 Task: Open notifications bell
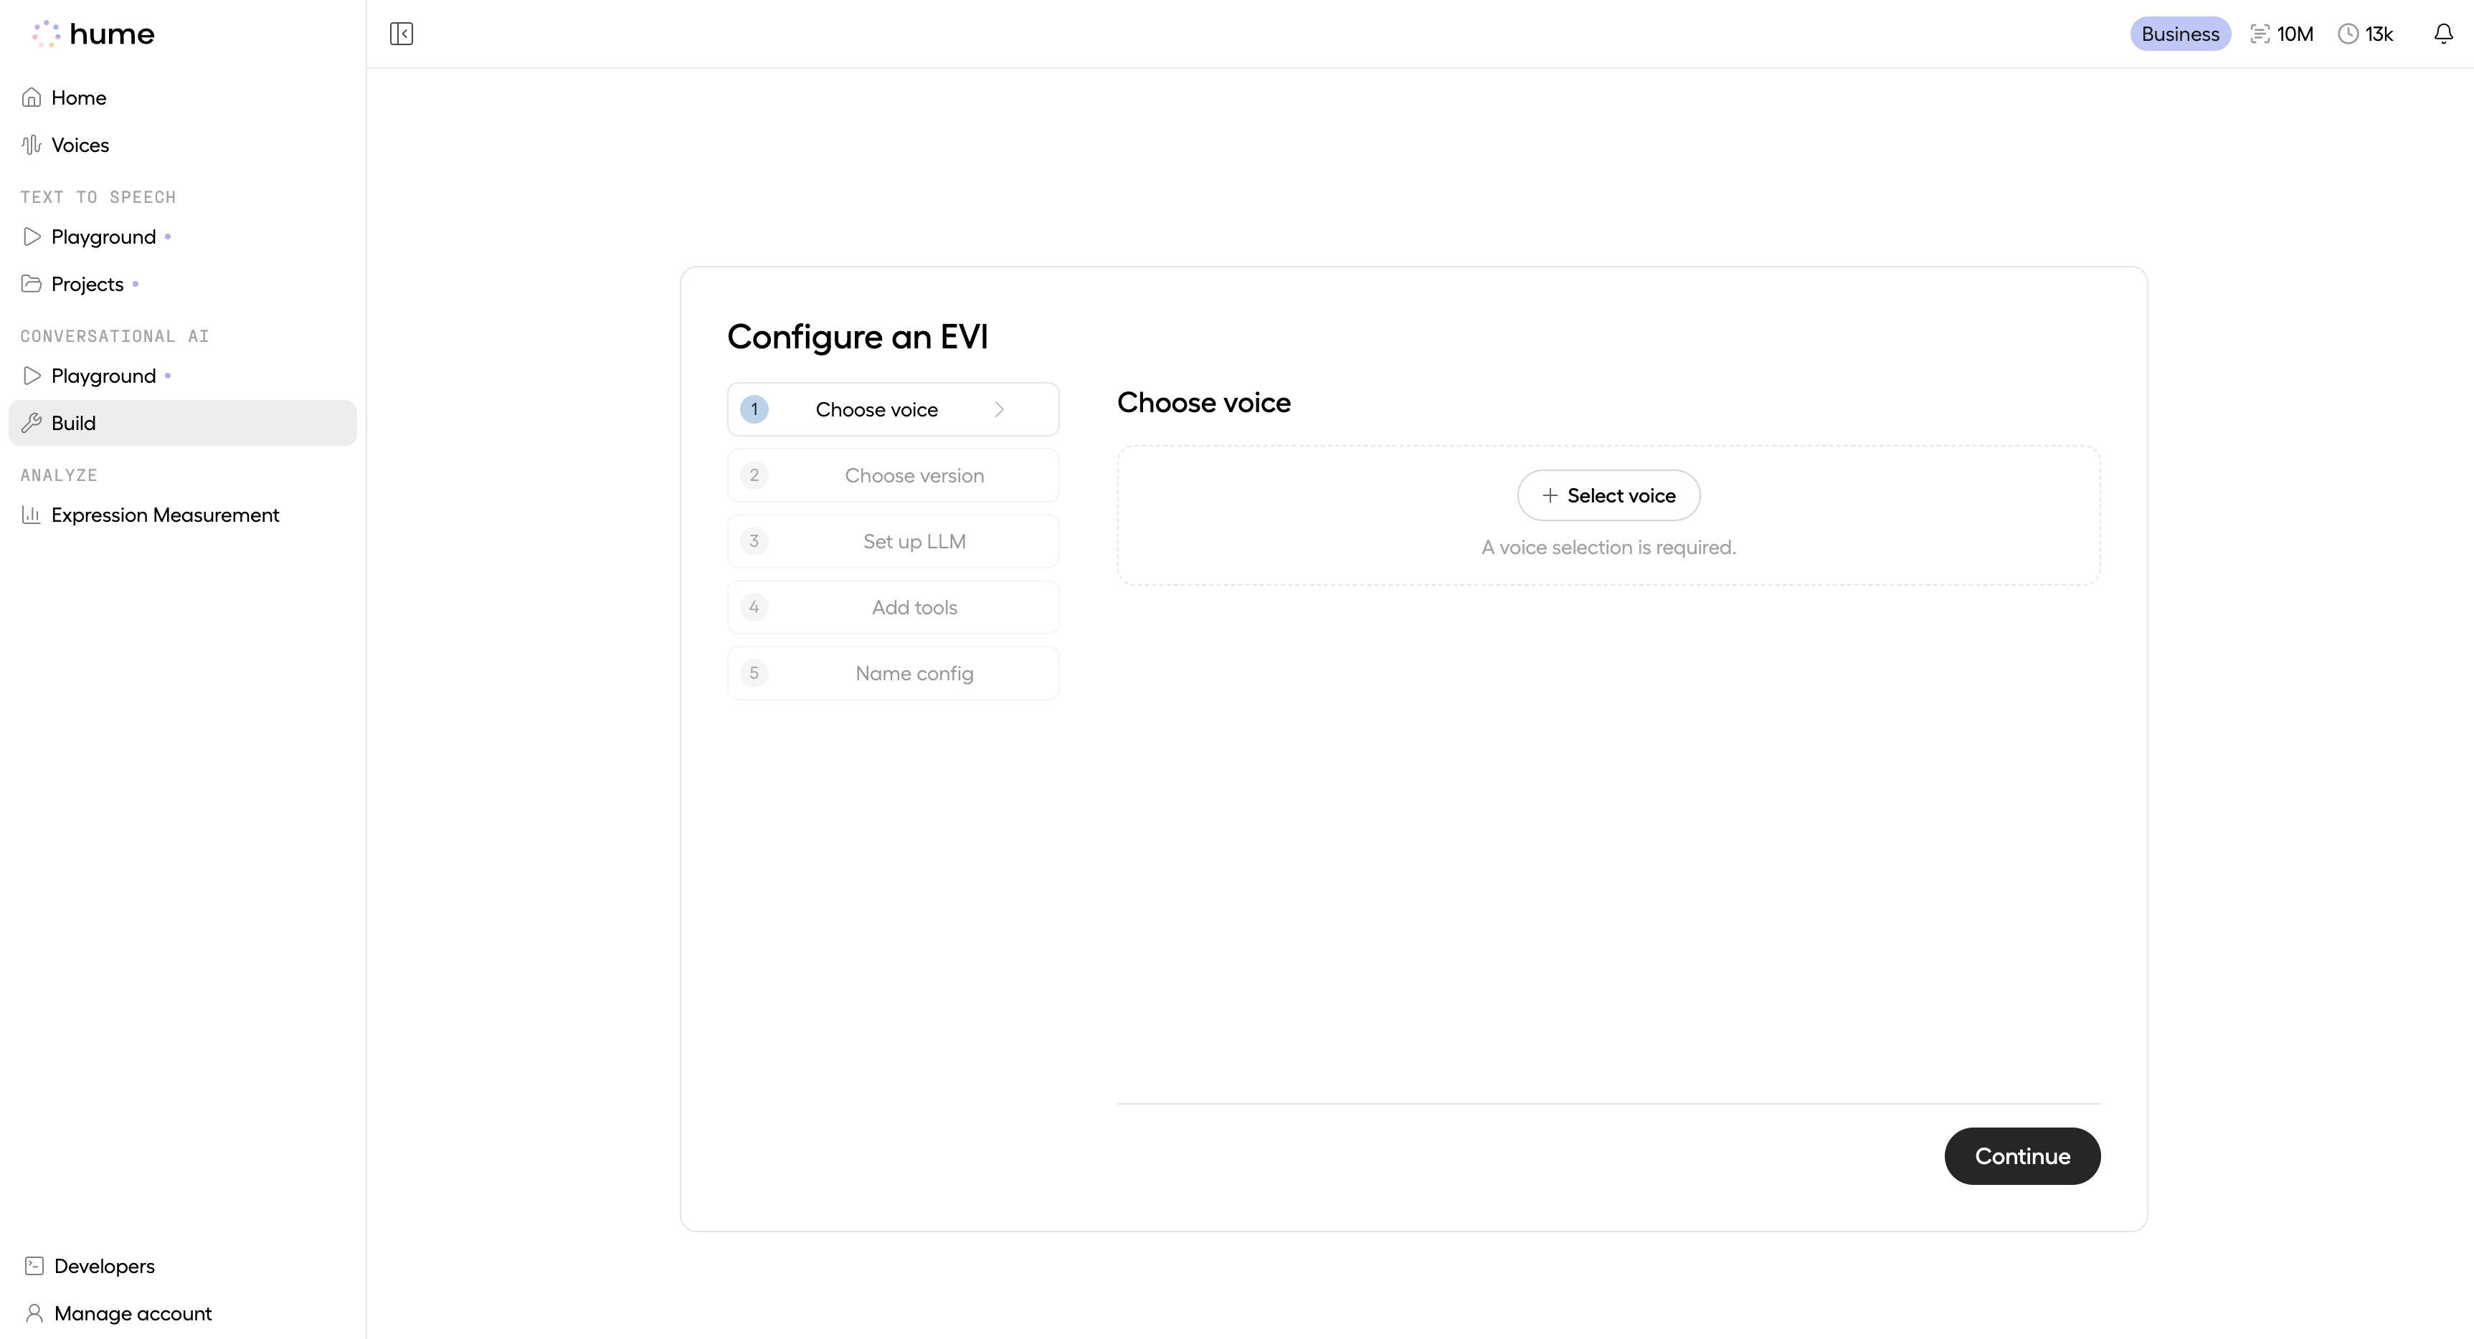(x=2442, y=34)
